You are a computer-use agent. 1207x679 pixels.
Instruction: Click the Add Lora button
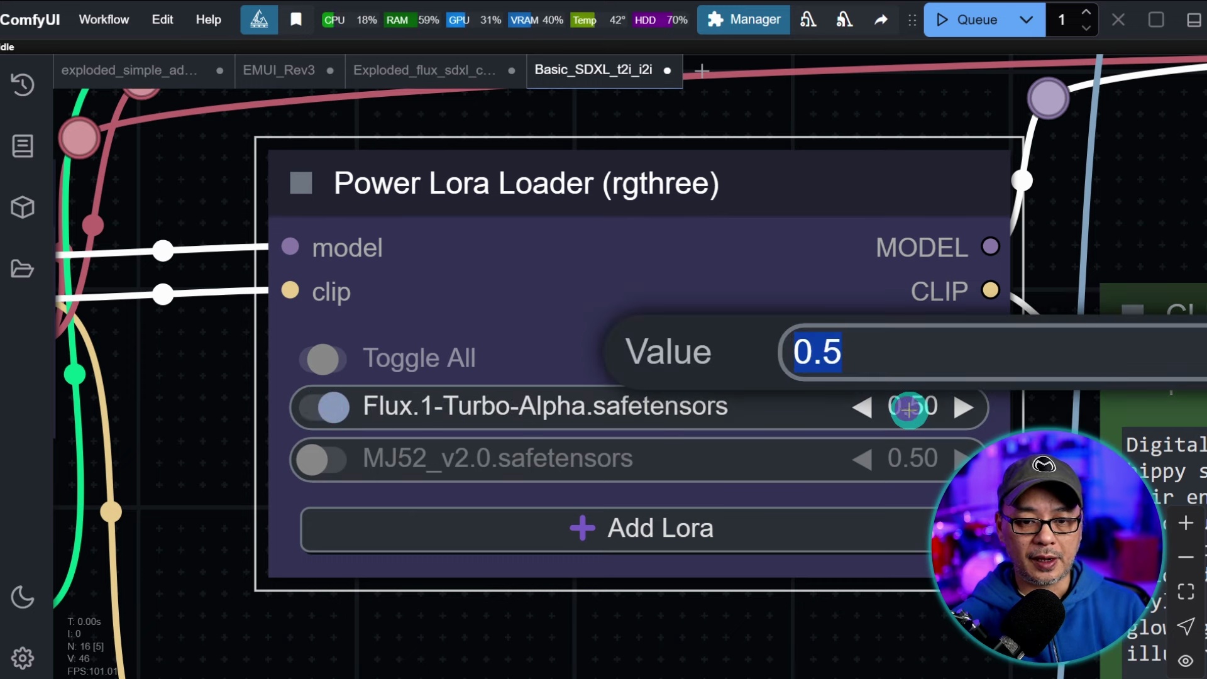pos(641,529)
